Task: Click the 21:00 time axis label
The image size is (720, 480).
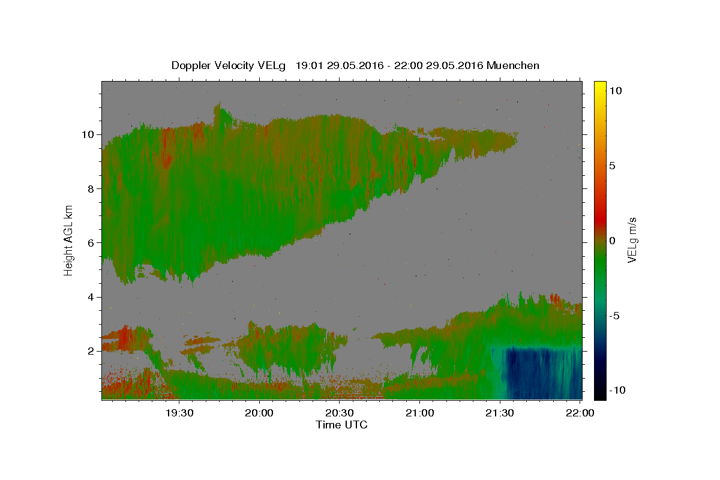Action: click(419, 413)
